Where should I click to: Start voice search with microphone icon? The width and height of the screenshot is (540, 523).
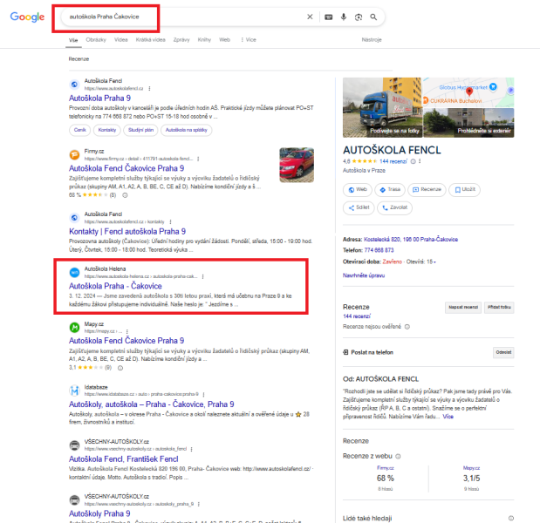click(344, 17)
